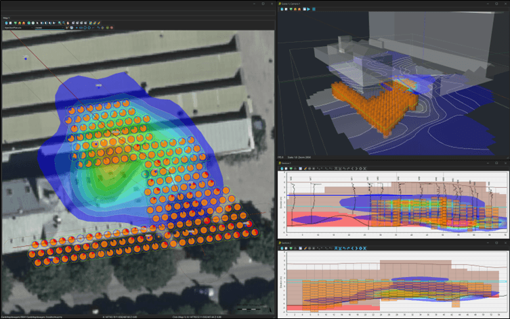Click the cyan X icon ending Section 2 toolbar

pos(364,248)
